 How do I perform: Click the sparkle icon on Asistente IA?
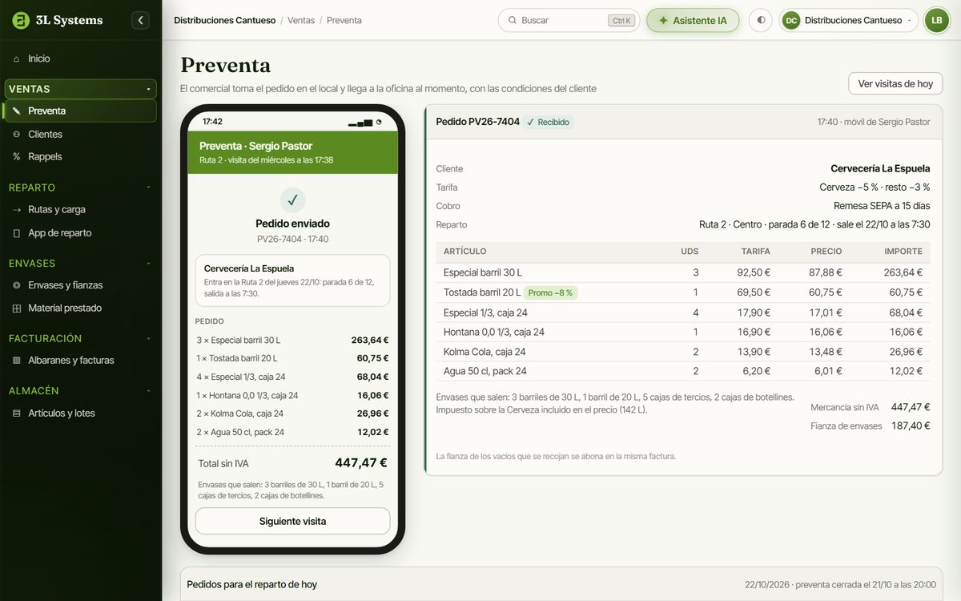point(663,20)
